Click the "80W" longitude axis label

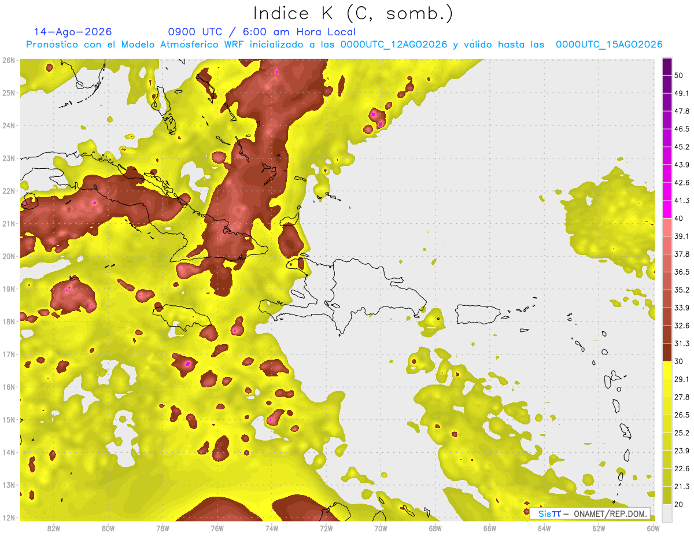108,528
